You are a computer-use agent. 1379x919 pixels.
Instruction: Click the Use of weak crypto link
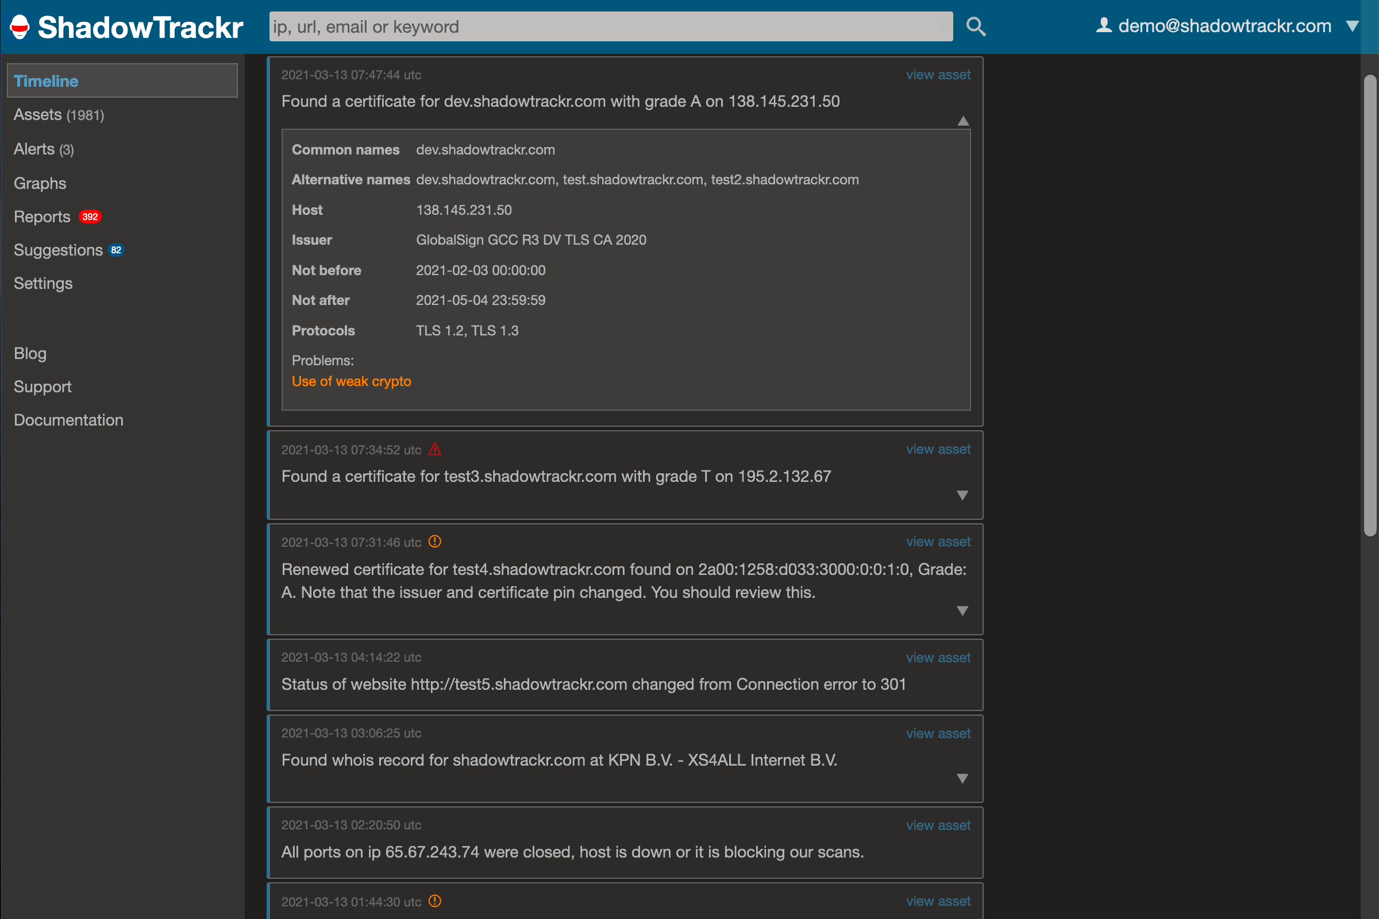pos(351,381)
